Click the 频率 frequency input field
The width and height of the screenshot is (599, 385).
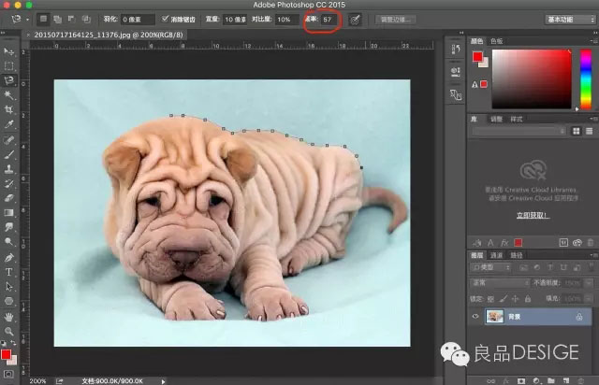point(329,19)
